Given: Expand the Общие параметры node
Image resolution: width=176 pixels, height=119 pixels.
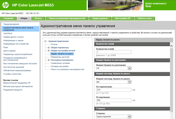Looking at the screenshot, I should pos(49,48).
